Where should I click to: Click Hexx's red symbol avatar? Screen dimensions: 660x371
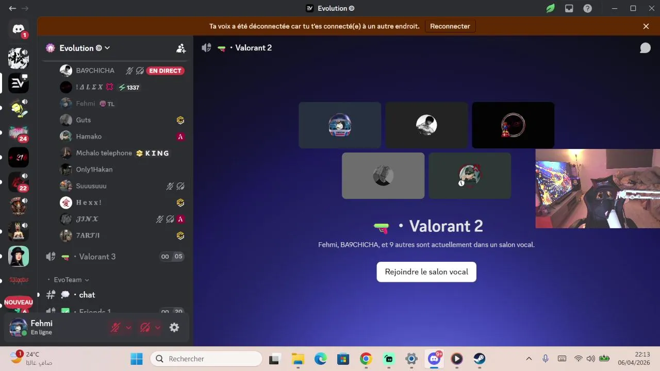coord(65,203)
